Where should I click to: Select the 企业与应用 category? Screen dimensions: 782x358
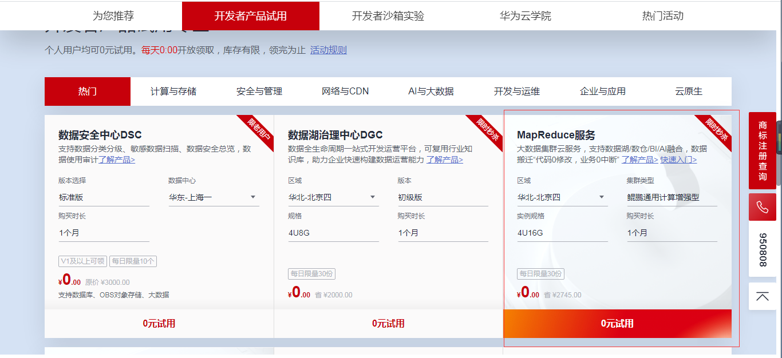[x=603, y=92]
